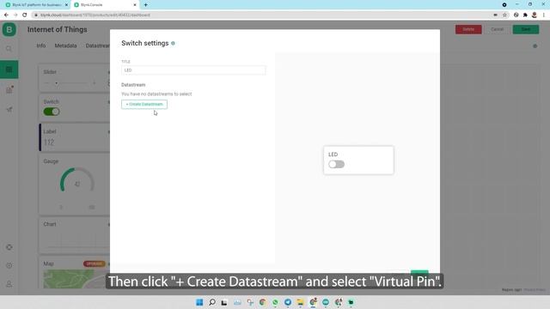Image resolution: width=550 pixels, height=309 pixels.
Task: Open Windows taskbar search
Action: 212,302
